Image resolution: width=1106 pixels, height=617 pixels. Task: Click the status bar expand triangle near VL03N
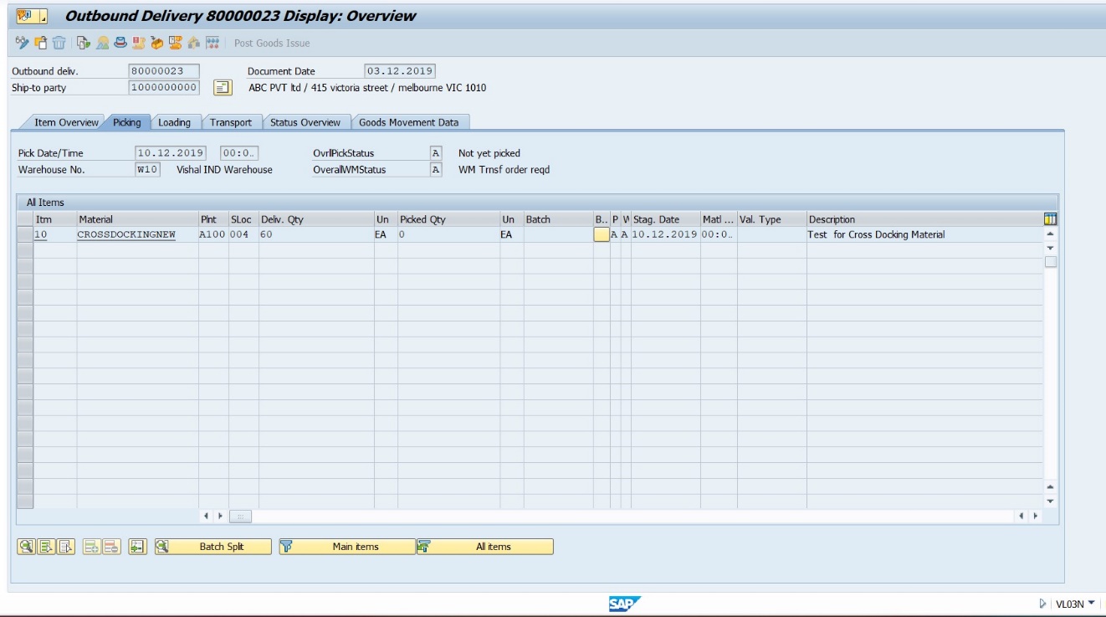point(1042,604)
